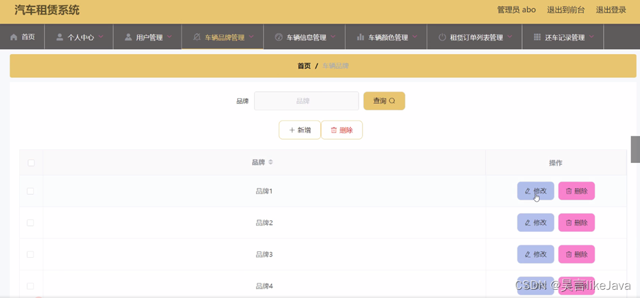Screen dimensions: 640x298
Task: Click the magnifier icon in 查询 button
Action: click(x=392, y=101)
